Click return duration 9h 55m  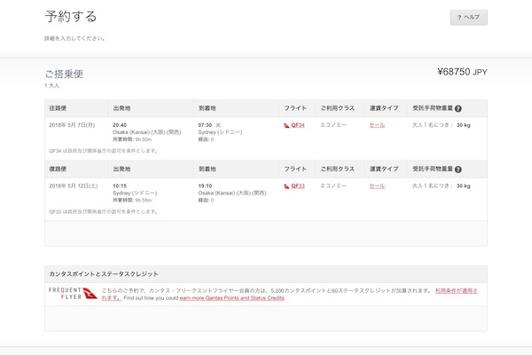click(x=144, y=201)
